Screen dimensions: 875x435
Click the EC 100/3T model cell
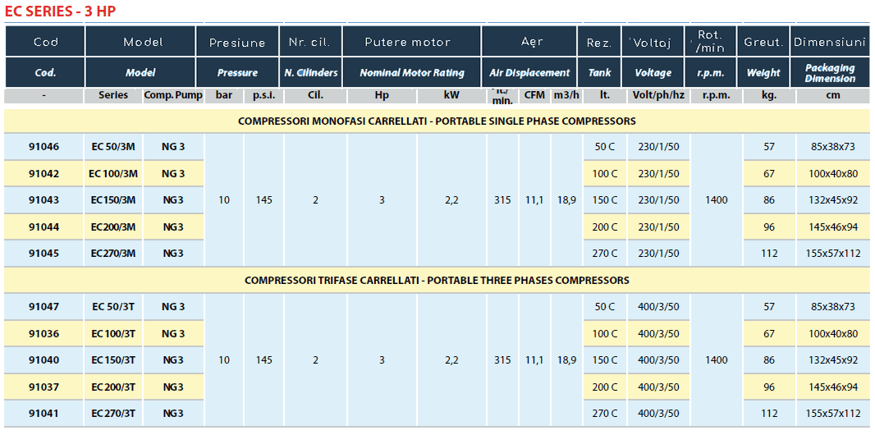pos(113,333)
